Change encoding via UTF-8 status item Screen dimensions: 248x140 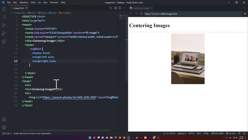pos(191,133)
